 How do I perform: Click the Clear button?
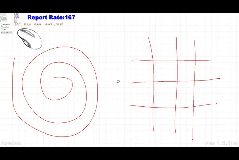click(x=4, y=17)
